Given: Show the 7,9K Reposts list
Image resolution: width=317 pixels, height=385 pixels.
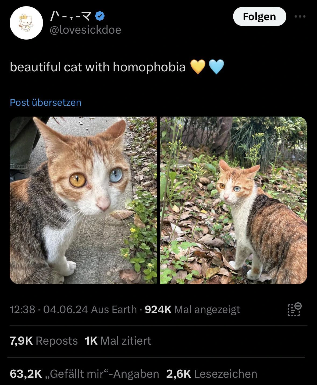Looking at the screenshot, I should tap(44, 341).
